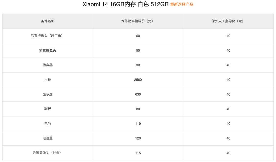The image size is (276, 162).
Task: Click the 120 price for 电池盖
Action: coord(138,138)
